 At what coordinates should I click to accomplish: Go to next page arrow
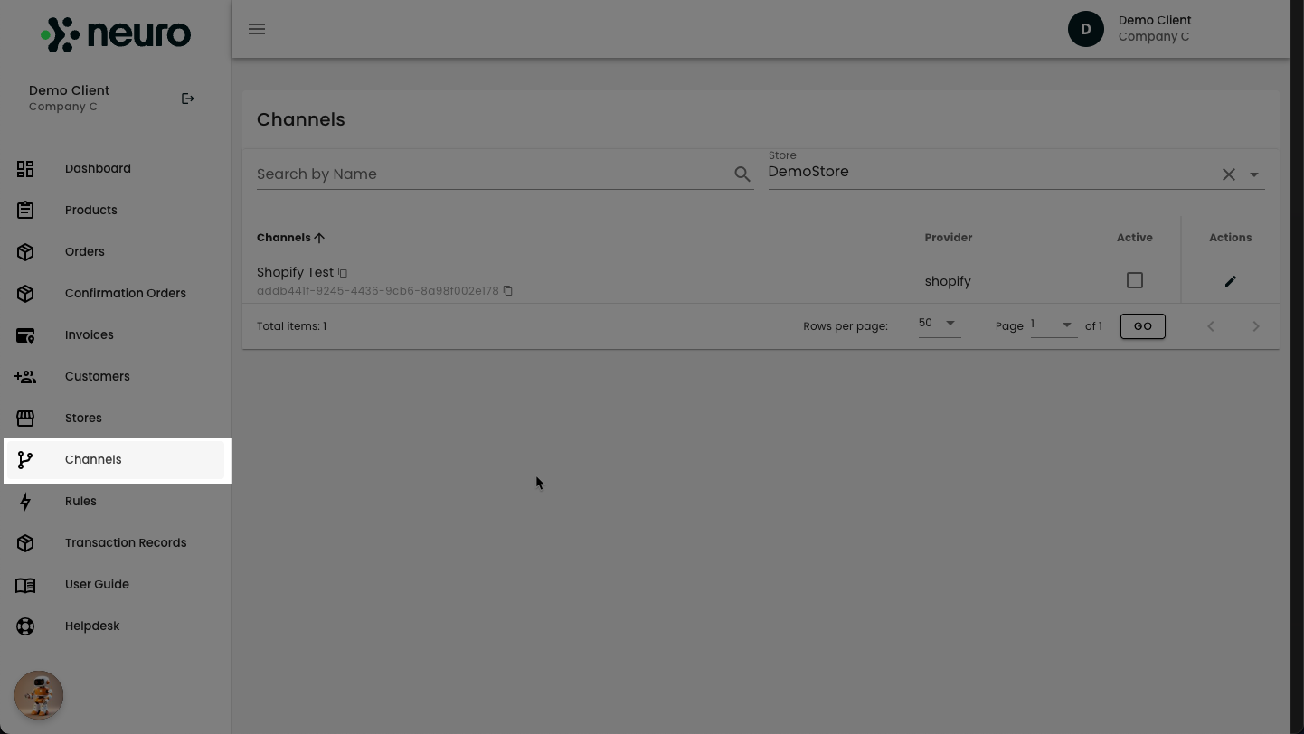click(1255, 326)
